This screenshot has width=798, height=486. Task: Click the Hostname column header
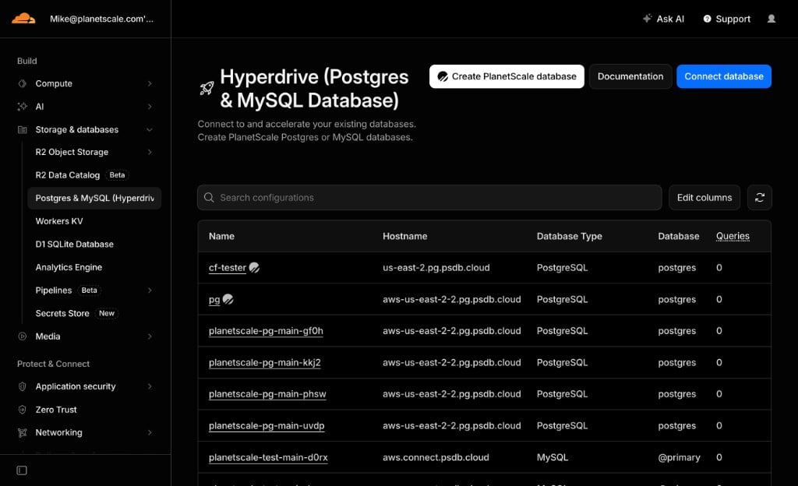tap(404, 236)
